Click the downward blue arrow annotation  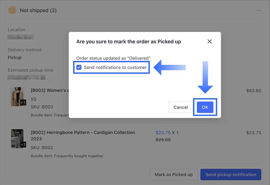(x=205, y=77)
